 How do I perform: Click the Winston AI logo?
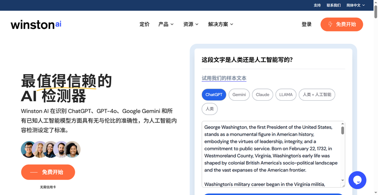(x=36, y=25)
